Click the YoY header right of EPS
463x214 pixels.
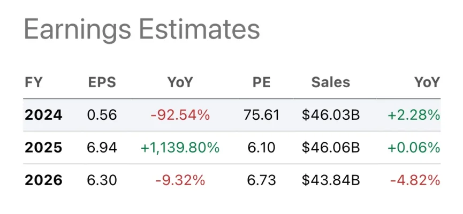180,82
